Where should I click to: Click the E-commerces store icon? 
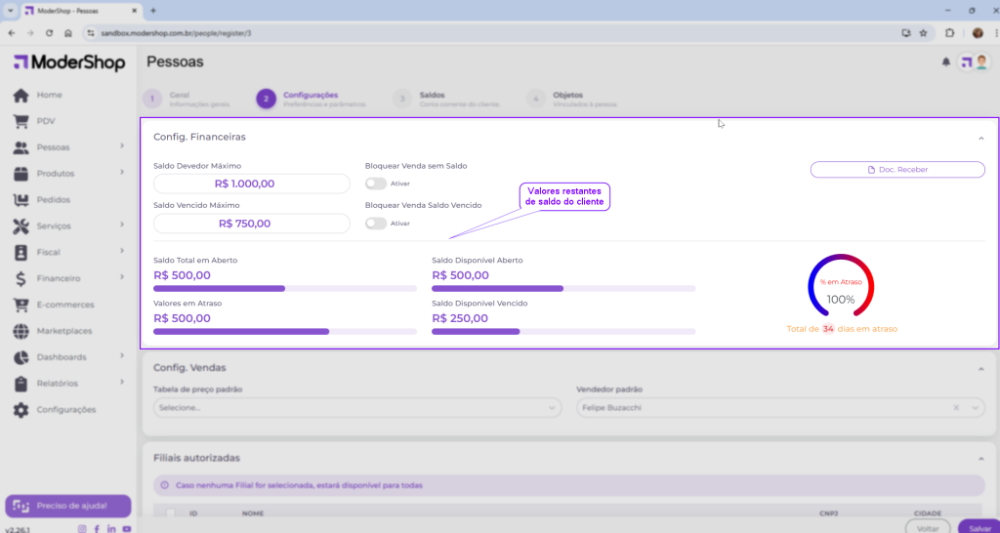coord(21,305)
